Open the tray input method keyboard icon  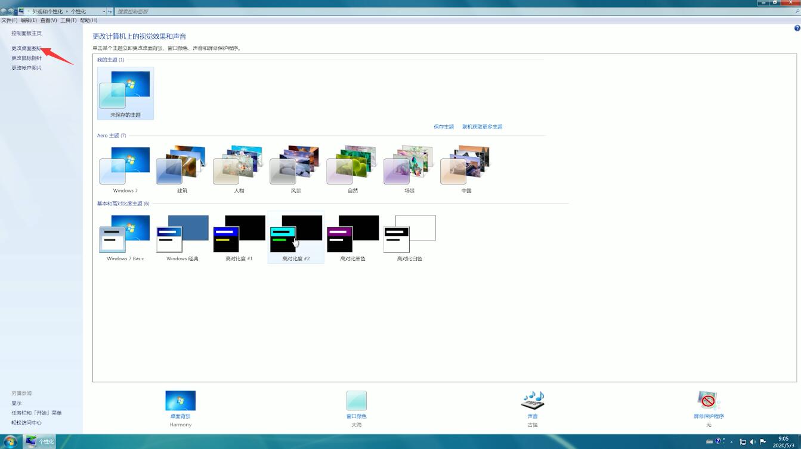point(710,442)
